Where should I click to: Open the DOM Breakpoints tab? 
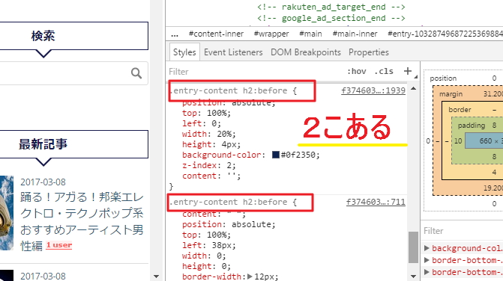point(306,52)
